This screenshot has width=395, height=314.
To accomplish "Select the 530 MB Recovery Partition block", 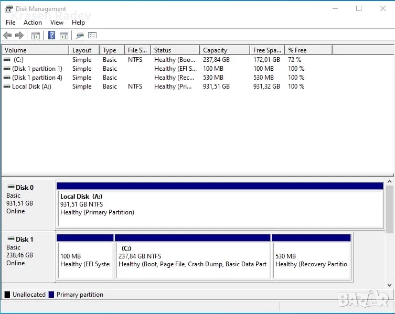I will [x=311, y=260].
